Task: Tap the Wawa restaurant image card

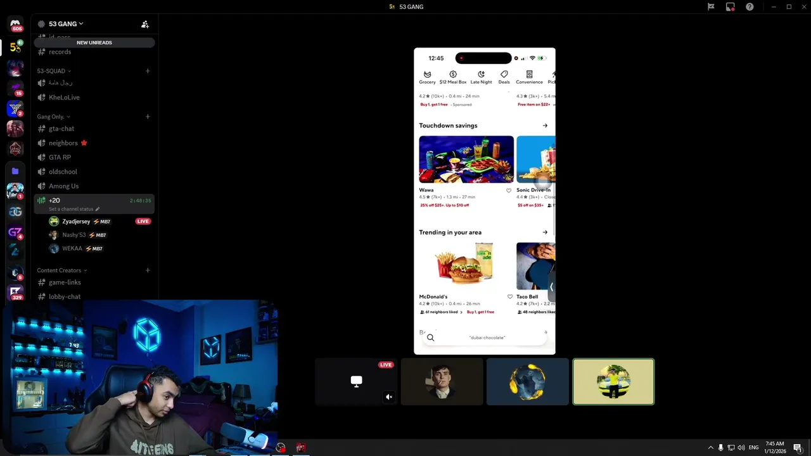Action: pos(466,159)
